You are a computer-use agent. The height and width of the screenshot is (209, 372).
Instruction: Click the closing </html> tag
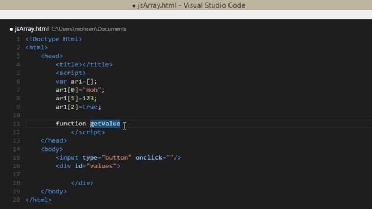click(x=38, y=200)
